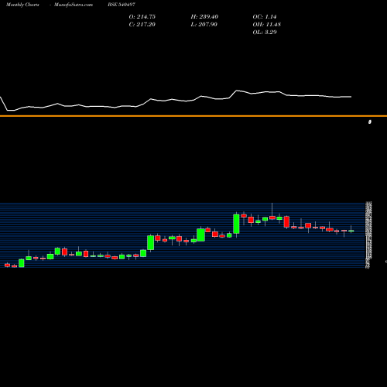Click the 'OC: 1.14' reading
Image resolution: width=387 pixels, height=387 pixels.
click(265, 17)
